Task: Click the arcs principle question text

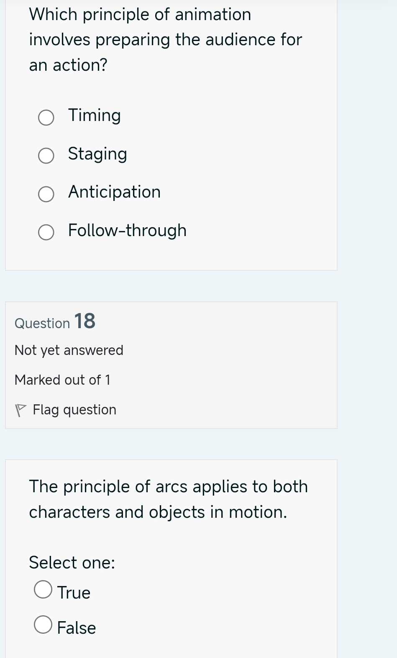Action: pyautogui.click(x=168, y=499)
